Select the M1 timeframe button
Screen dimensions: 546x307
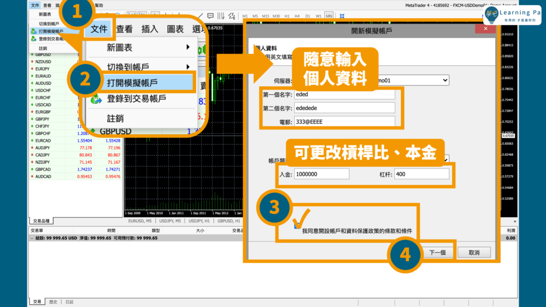[245, 16]
